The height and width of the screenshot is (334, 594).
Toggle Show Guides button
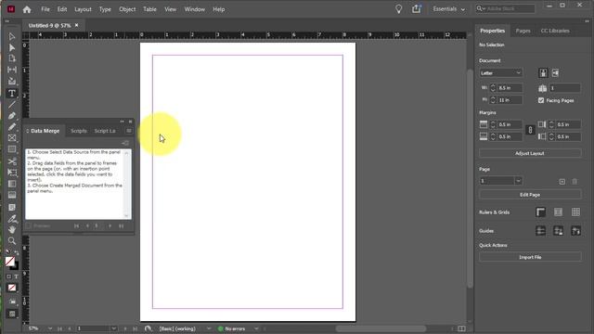pos(540,231)
